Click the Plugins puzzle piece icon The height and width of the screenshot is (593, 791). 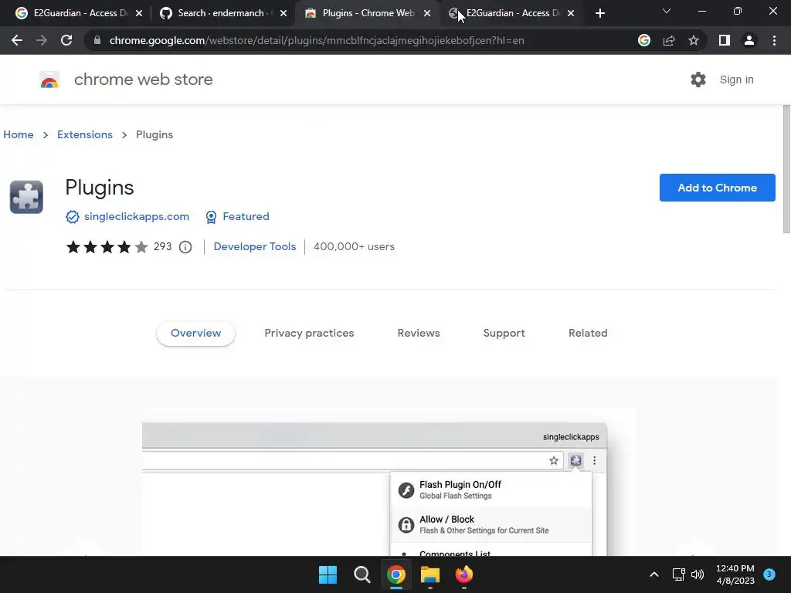26,197
